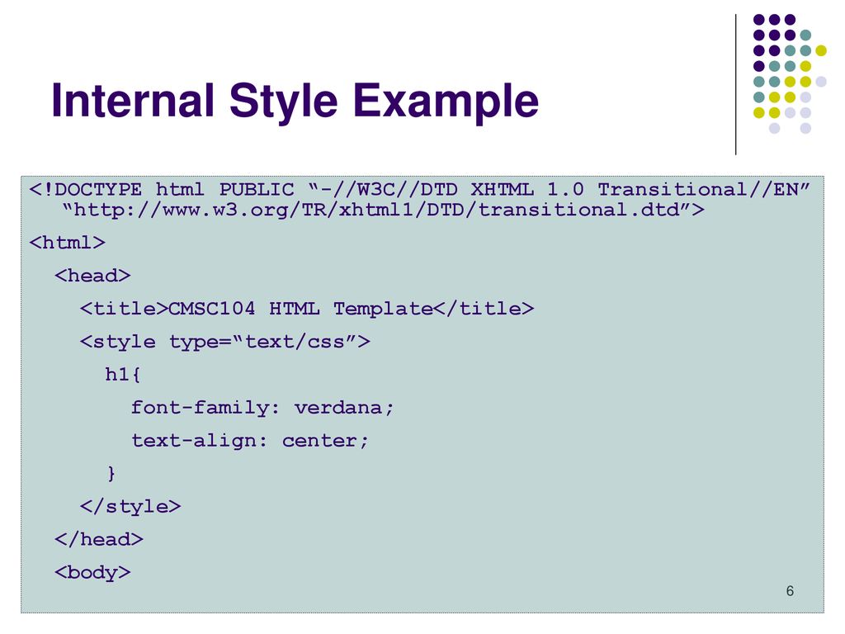The width and height of the screenshot is (845, 634).
Task: Click the "Internal Style Example" slide title
Action: (x=295, y=102)
